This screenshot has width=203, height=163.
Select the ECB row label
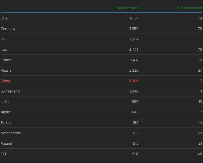pos(4,154)
